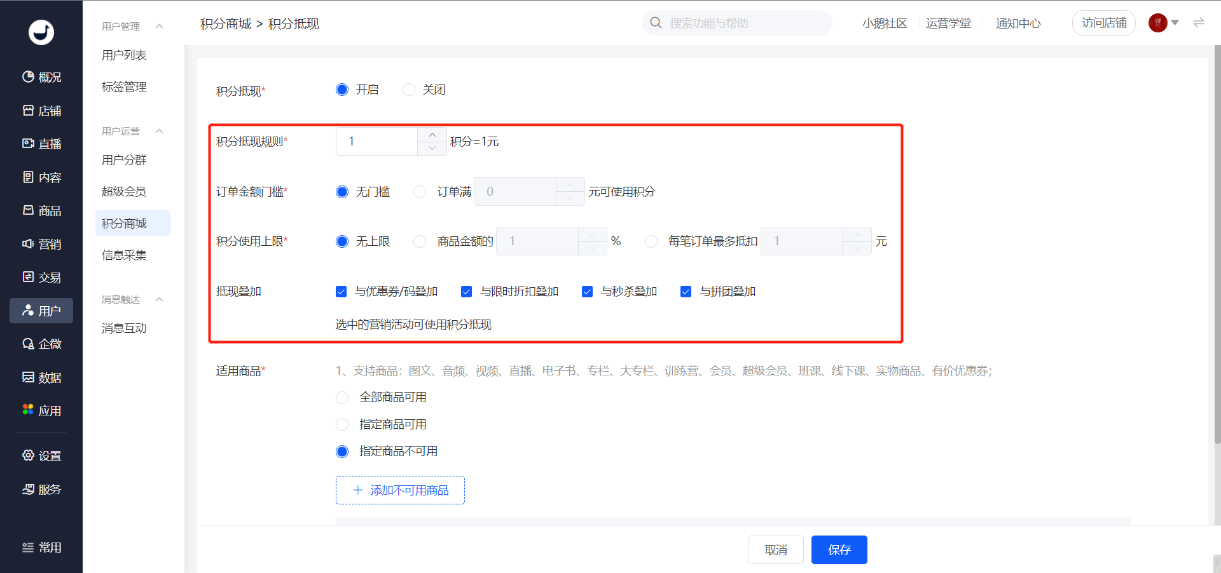Collapse the 用户管理 section chevron

coord(160,26)
